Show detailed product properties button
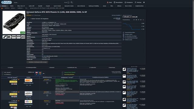The height and width of the screenshot is (109, 194). [37, 62]
